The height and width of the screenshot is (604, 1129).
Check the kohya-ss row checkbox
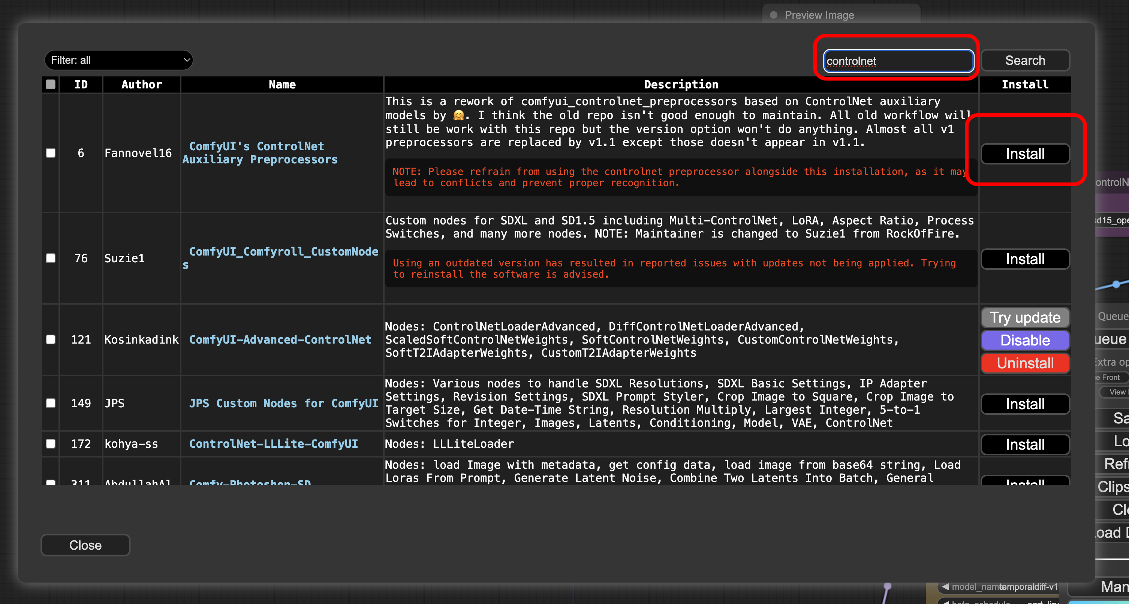coord(50,444)
